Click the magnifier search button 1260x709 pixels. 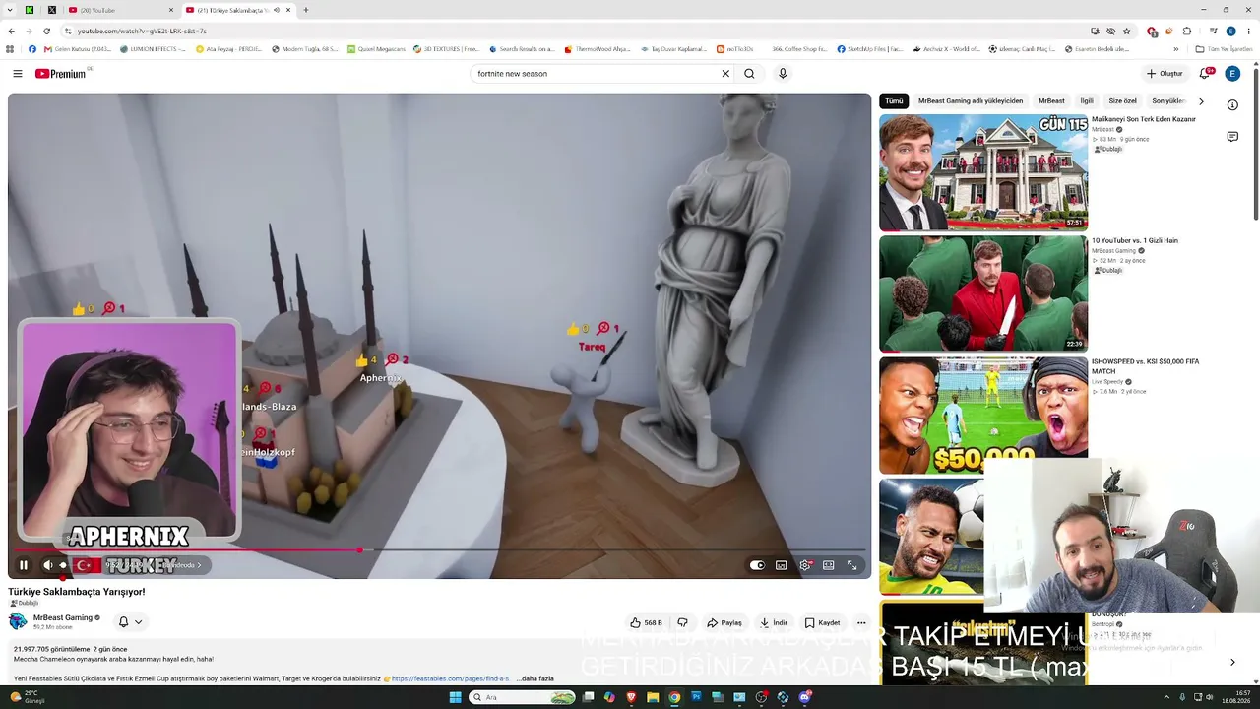[749, 74]
